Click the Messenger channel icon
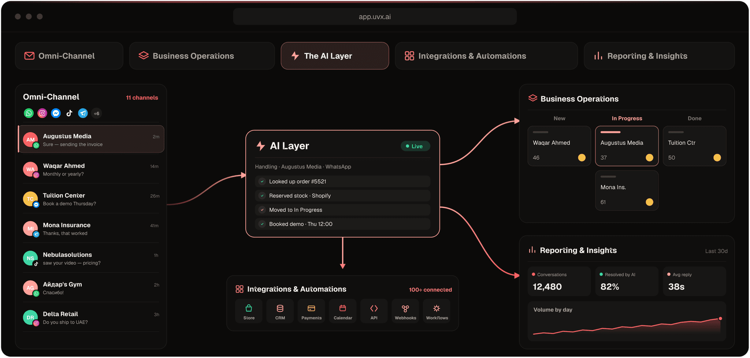 coord(56,113)
